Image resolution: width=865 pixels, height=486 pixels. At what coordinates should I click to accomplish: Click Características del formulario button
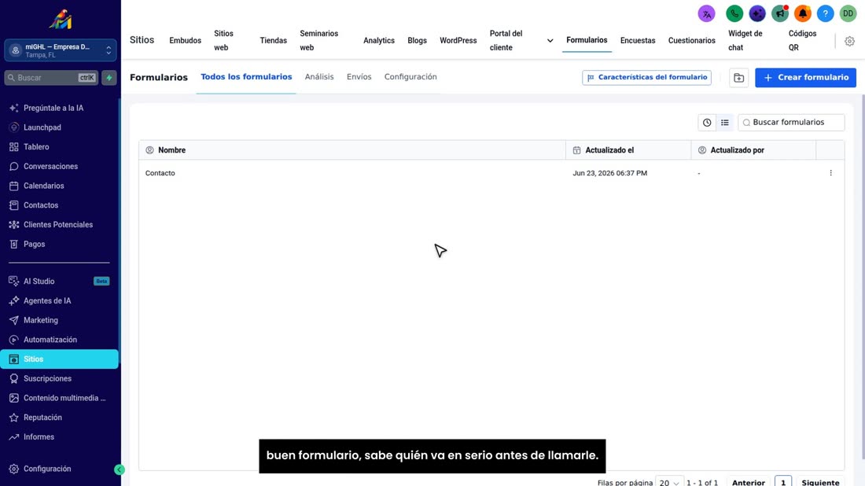(646, 78)
